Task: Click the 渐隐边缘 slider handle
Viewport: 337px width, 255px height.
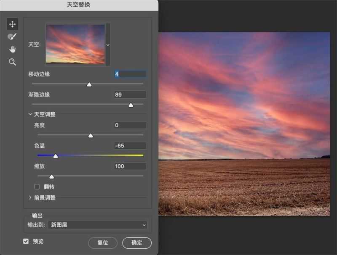Action: click(x=131, y=105)
